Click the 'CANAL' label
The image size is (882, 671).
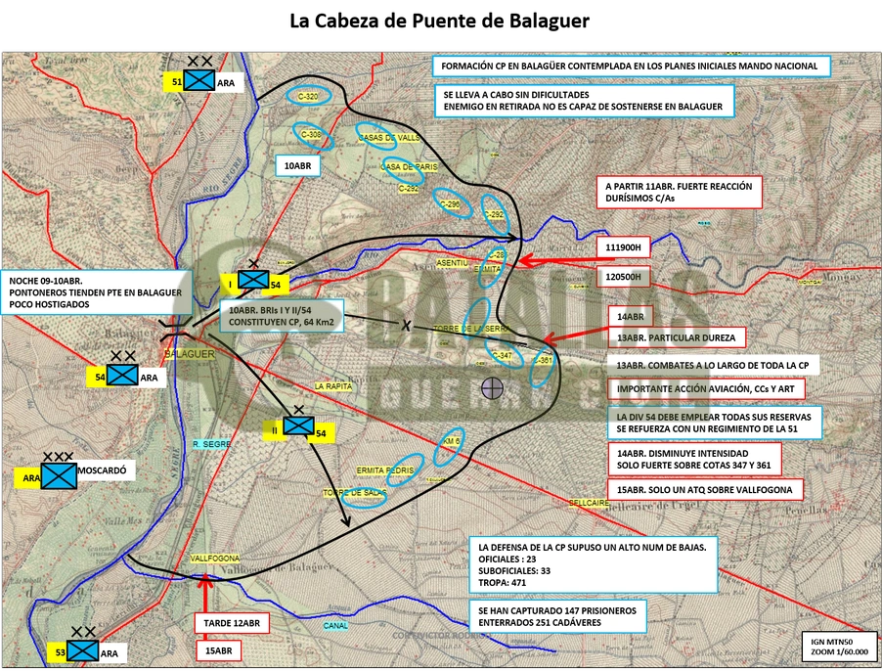click(335, 625)
